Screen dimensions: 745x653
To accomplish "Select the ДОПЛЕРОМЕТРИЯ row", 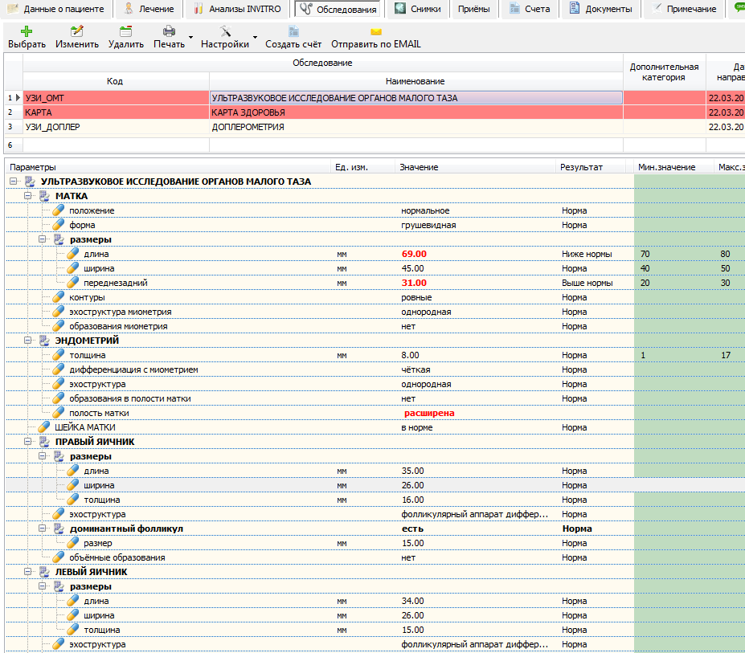I will click(375, 127).
